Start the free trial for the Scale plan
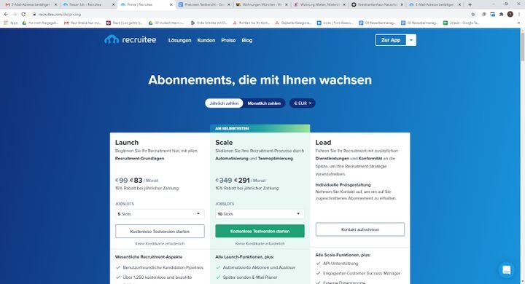Viewport: 525px width, 284px height. tap(260, 231)
